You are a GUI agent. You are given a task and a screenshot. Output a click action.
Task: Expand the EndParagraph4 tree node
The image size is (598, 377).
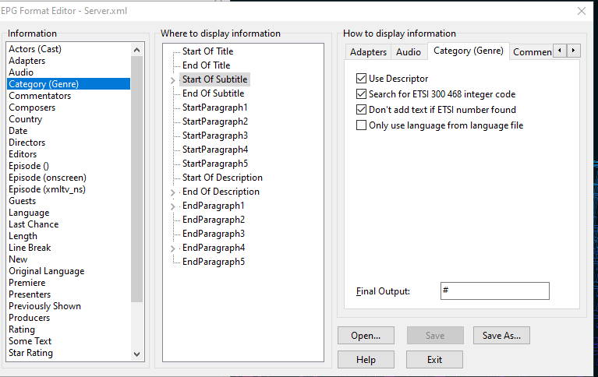point(173,248)
